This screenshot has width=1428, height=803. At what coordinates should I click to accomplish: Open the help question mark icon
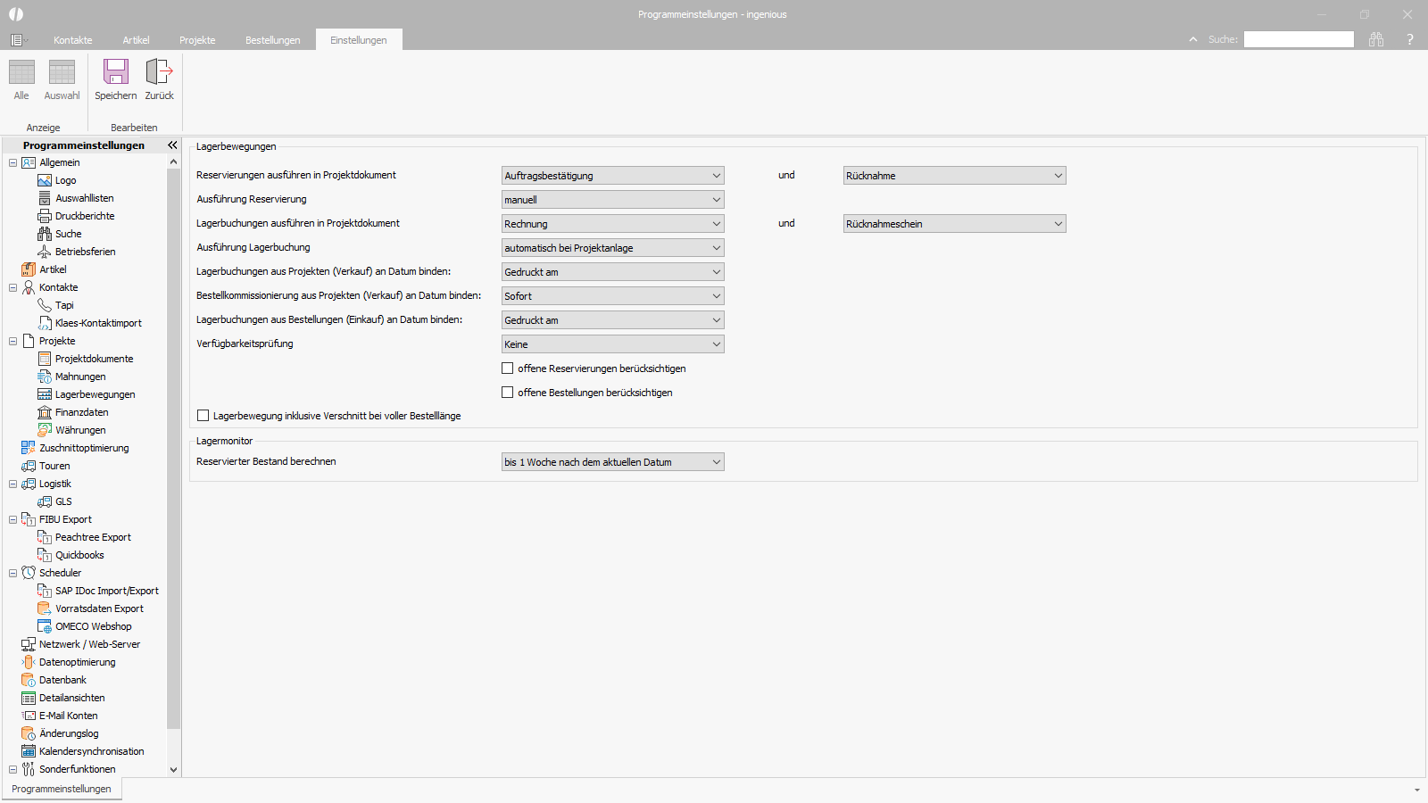click(1410, 39)
